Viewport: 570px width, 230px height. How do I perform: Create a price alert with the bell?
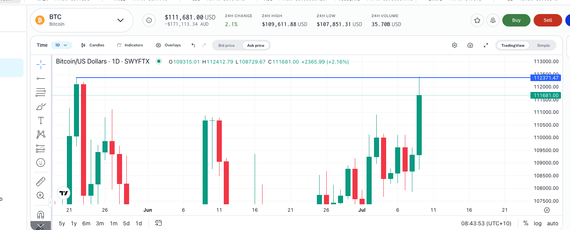(493, 20)
